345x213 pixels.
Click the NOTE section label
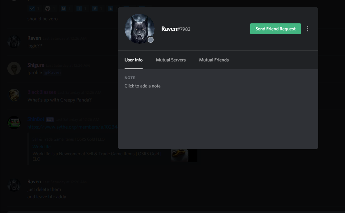coord(130,78)
